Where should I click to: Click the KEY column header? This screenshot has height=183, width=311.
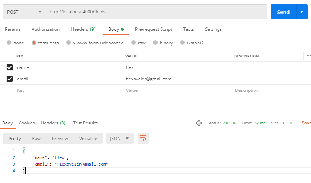pos(20,56)
